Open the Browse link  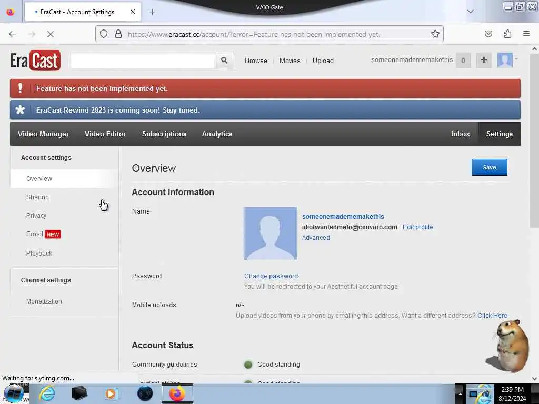[256, 61]
